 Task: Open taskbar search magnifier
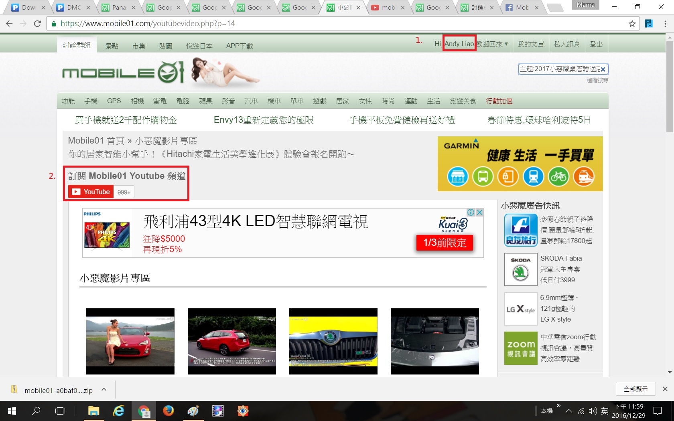(36, 411)
